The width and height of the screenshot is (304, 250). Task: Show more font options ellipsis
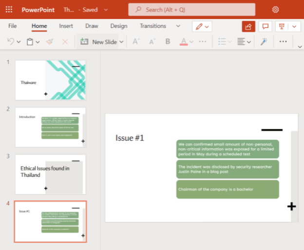pyautogui.click(x=203, y=41)
